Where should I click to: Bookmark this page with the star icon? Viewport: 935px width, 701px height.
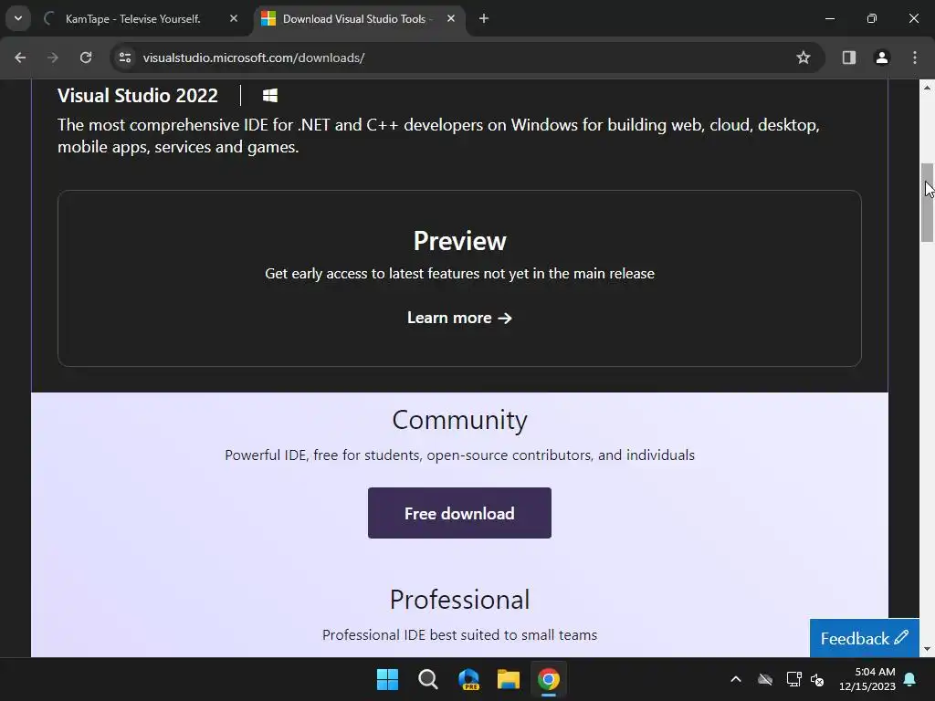pos(804,58)
